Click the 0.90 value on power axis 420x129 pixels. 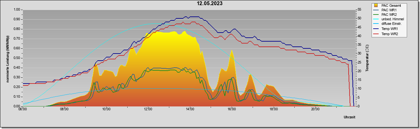[16, 19]
